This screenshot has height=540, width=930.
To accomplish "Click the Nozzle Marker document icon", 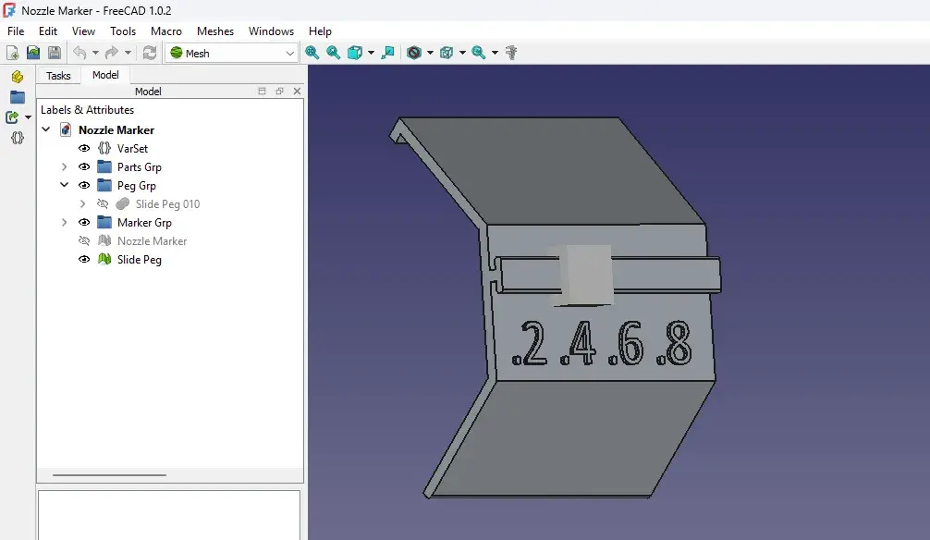I will [66, 130].
